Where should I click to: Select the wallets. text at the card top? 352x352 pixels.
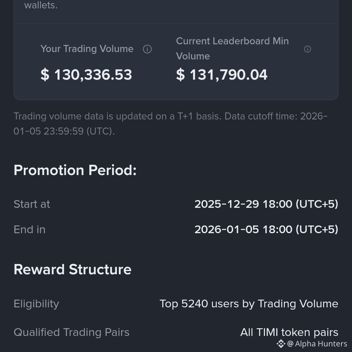[41, 5]
